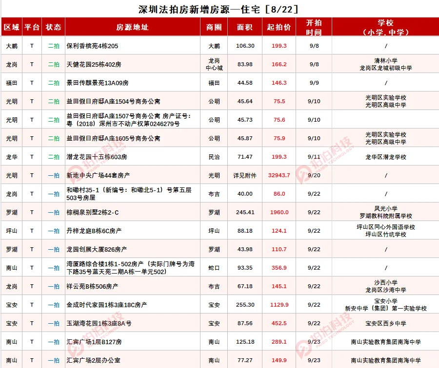Screen dimensions: 439x368
Task: Click area cell 详见附件
Action: click(x=245, y=175)
